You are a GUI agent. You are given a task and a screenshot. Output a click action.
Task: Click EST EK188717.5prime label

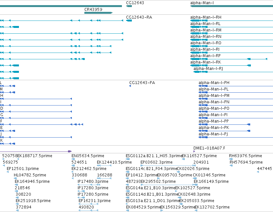point(35,156)
